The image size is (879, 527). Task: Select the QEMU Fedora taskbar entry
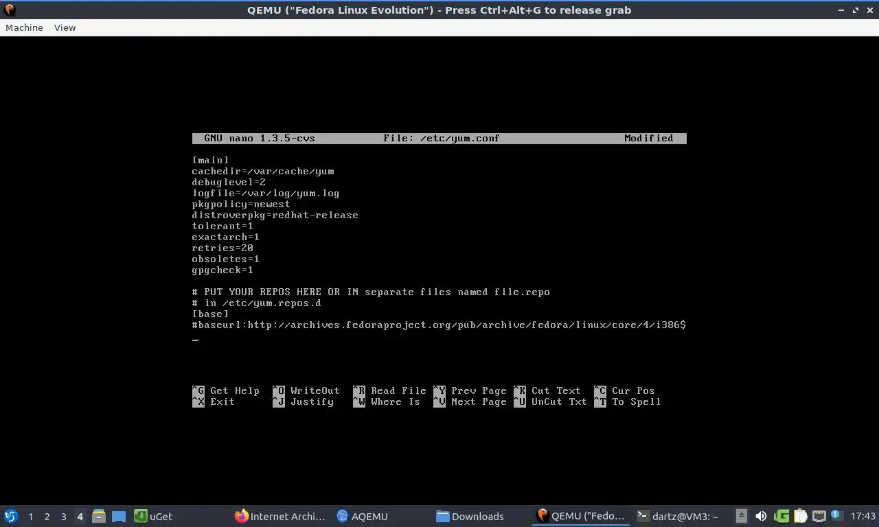(581, 516)
